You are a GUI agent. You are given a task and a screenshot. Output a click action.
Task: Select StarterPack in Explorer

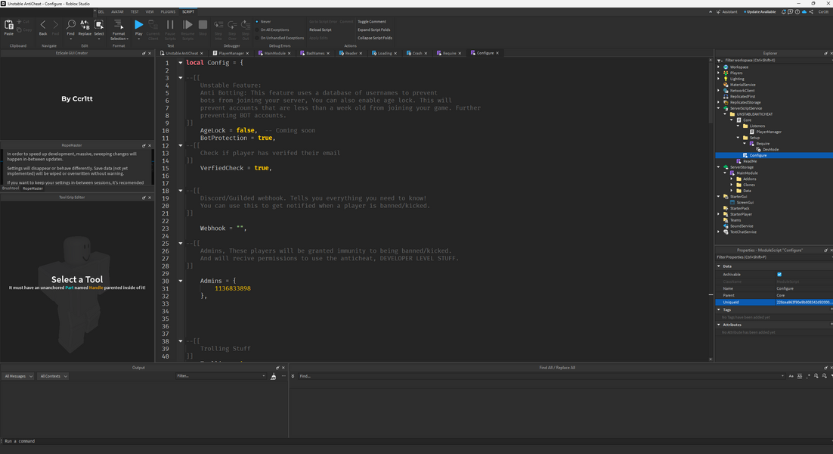(739, 208)
